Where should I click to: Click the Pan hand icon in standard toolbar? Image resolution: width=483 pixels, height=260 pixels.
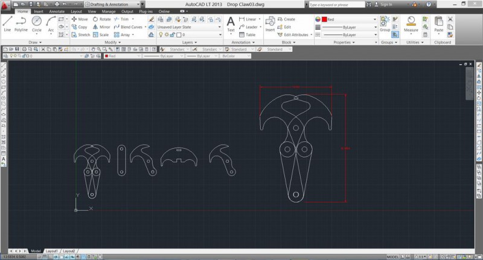coord(93,49)
